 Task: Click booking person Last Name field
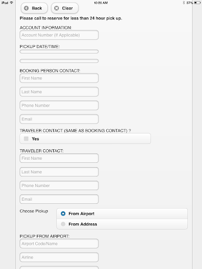tap(59, 92)
